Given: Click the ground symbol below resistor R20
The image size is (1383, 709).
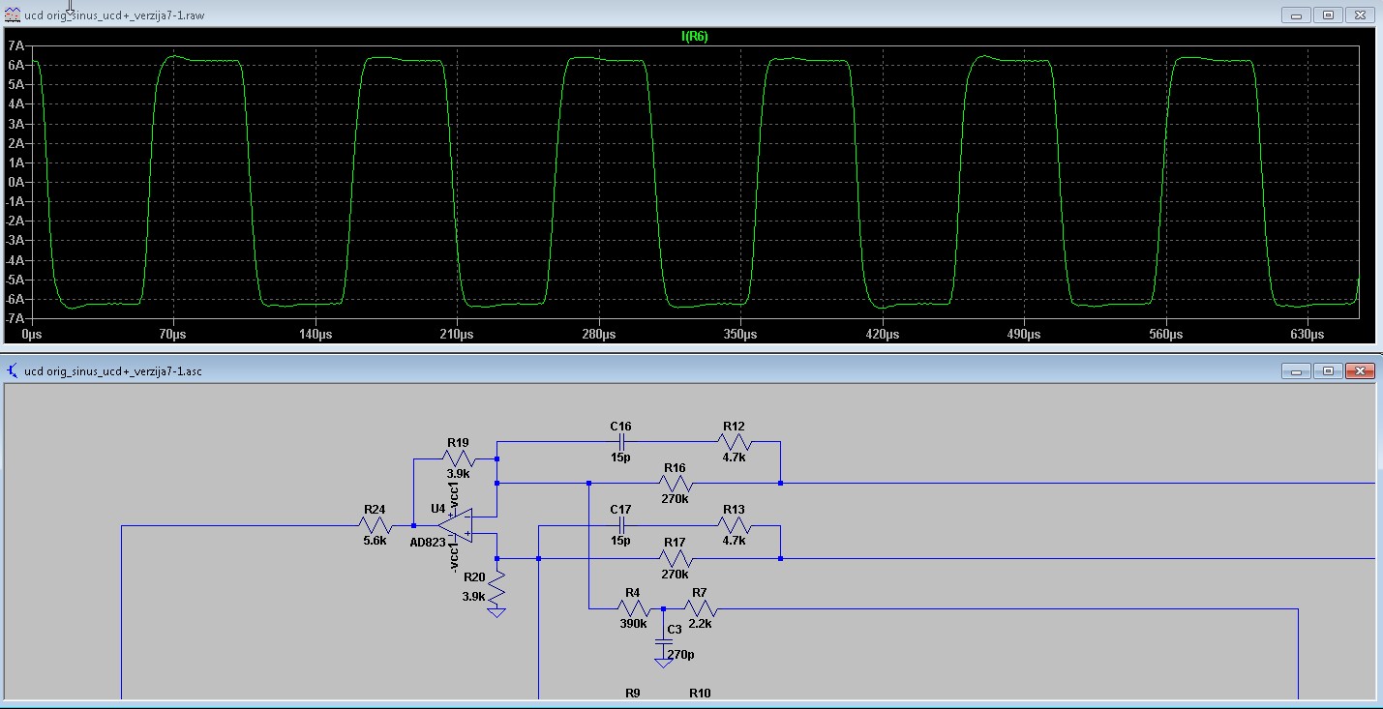Looking at the screenshot, I should [x=496, y=611].
